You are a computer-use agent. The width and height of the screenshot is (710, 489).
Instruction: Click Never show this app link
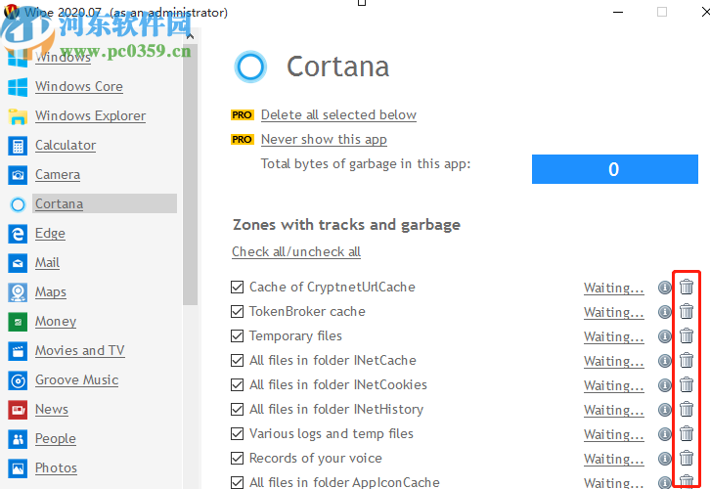point(324,140)
